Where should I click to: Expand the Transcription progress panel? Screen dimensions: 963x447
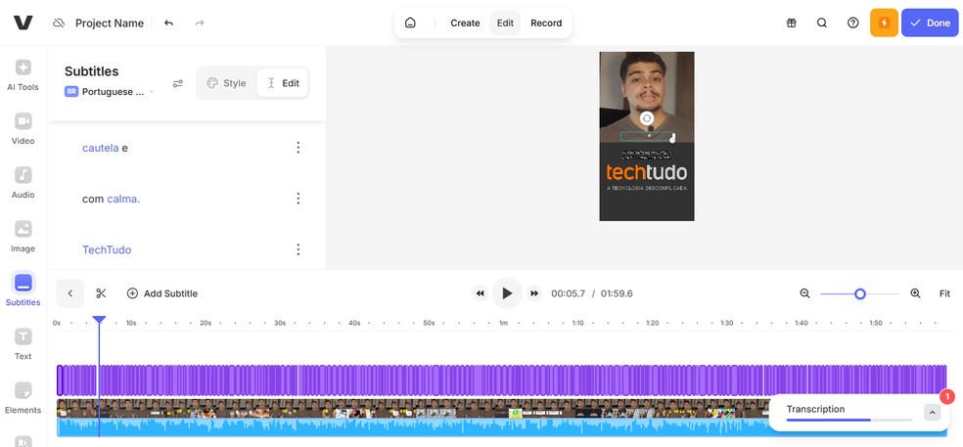click(x=932, y=413)
